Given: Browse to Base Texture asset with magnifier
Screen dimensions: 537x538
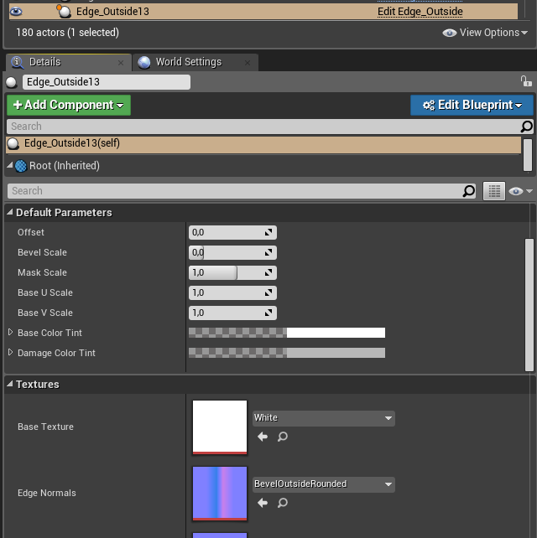Looking at the screenshot, I should (283, 437).
